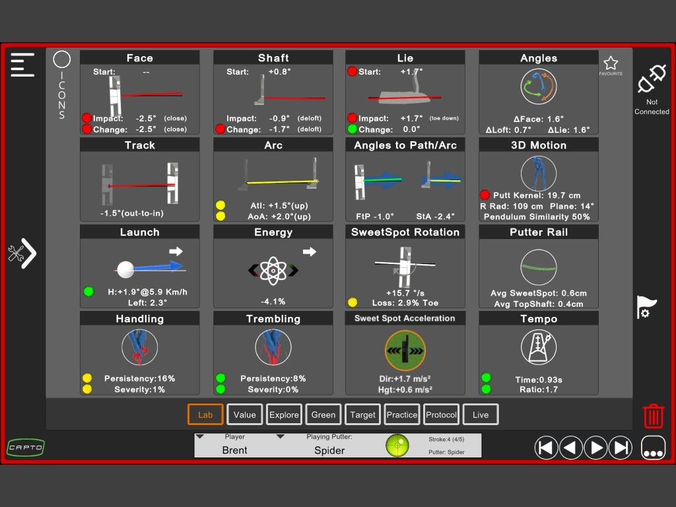Click the Putter Rail green circle icon

539,267
